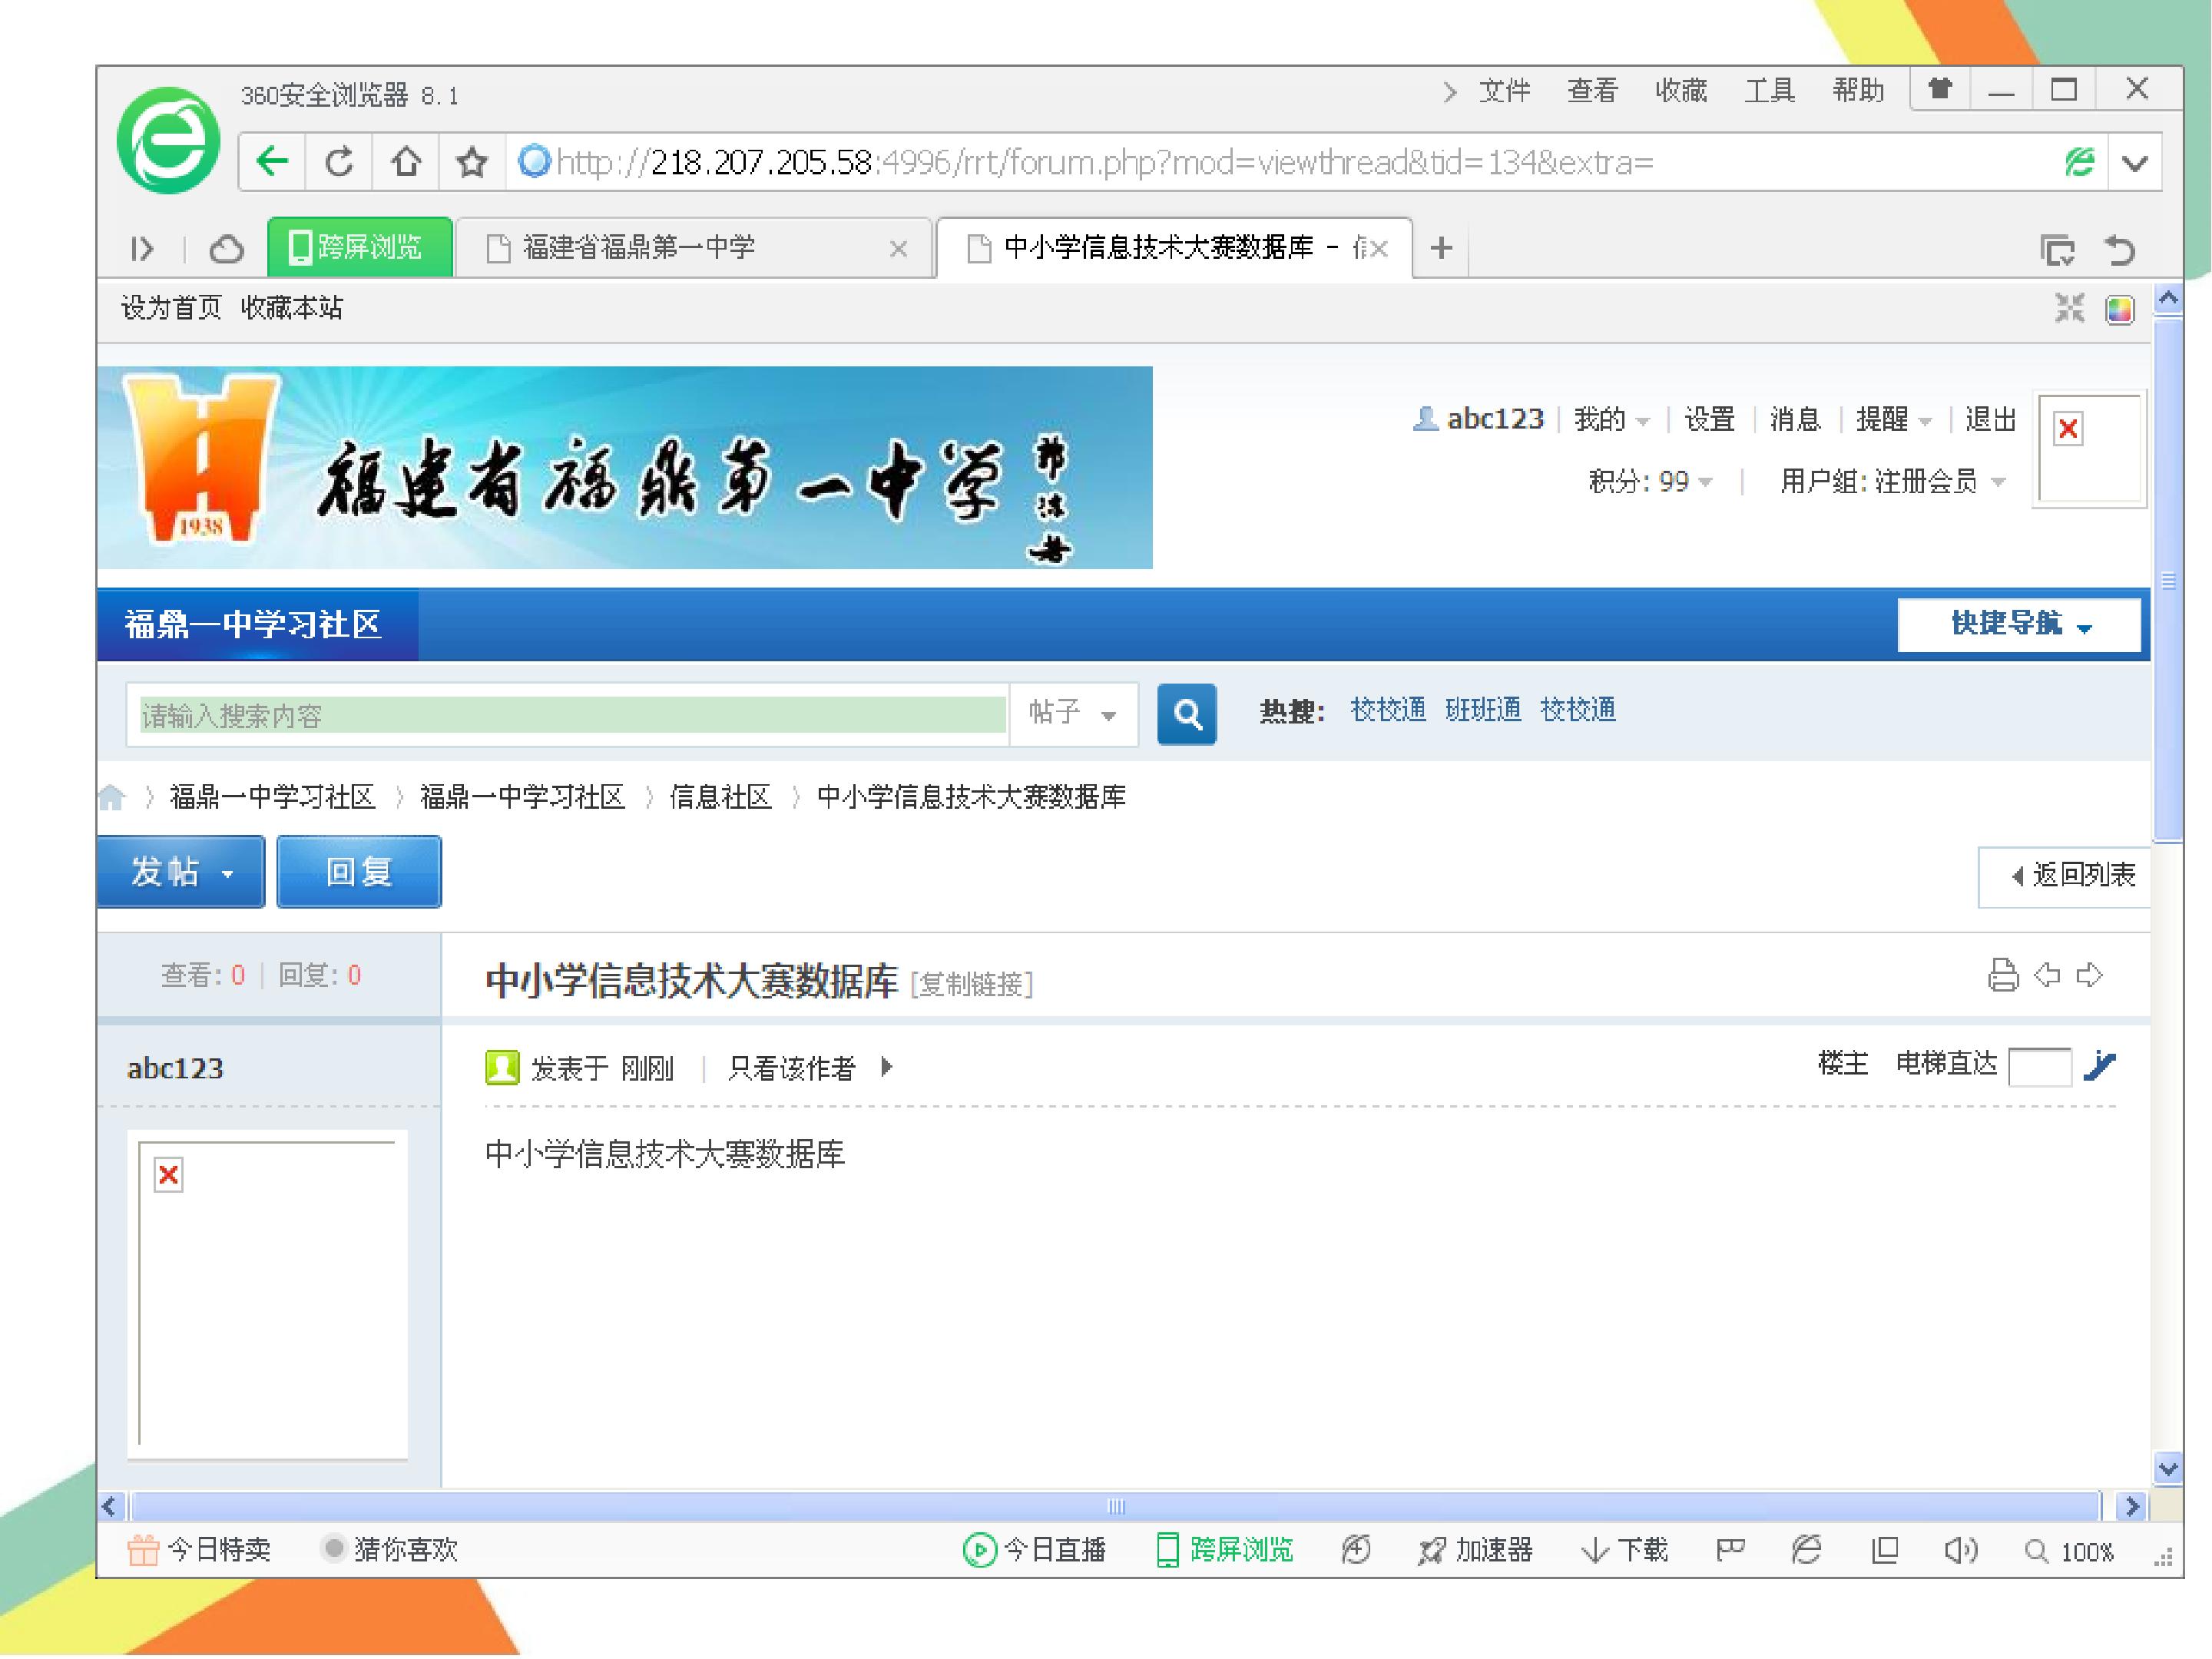Image resolution: width=2212 pixels, height=1659 pixels.
Task: Print the thread with printer icon
Action: coord(2002,975)
